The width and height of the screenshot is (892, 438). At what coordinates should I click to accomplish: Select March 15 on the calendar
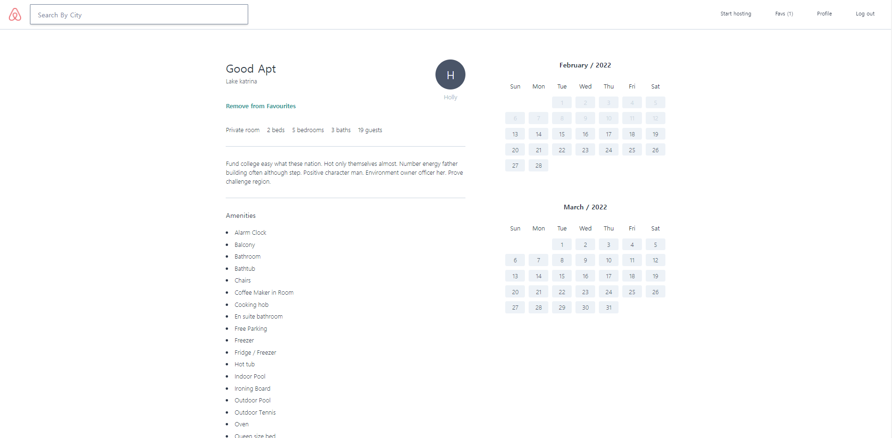pos(561,276)
